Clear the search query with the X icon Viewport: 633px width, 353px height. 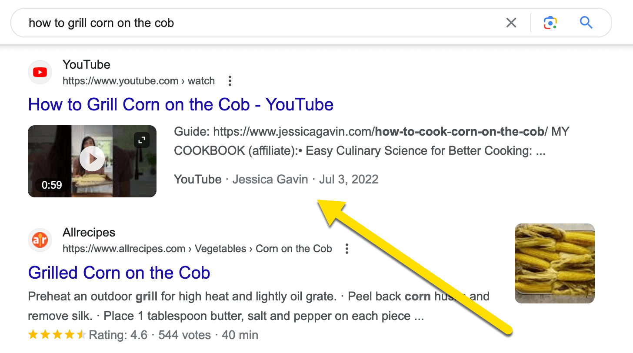tap(511, 23)
